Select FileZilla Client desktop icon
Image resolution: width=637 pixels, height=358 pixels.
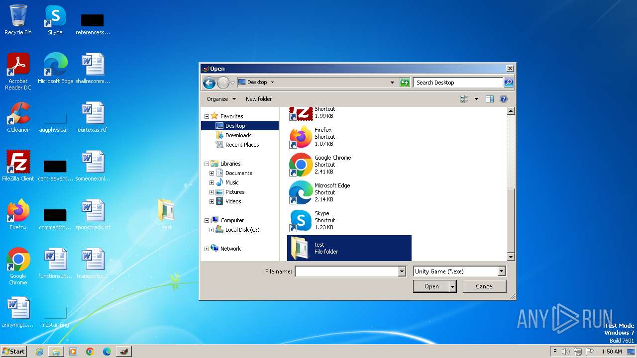coord(18,166)
